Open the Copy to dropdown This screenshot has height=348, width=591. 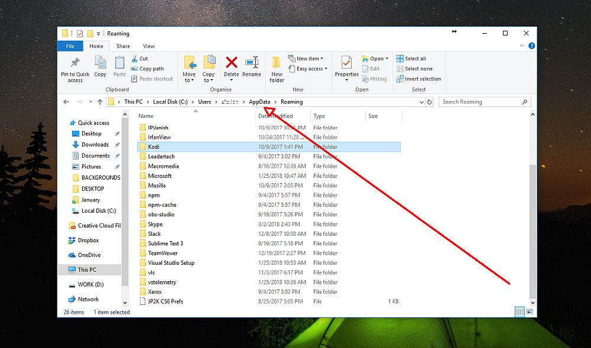(208, 69)
